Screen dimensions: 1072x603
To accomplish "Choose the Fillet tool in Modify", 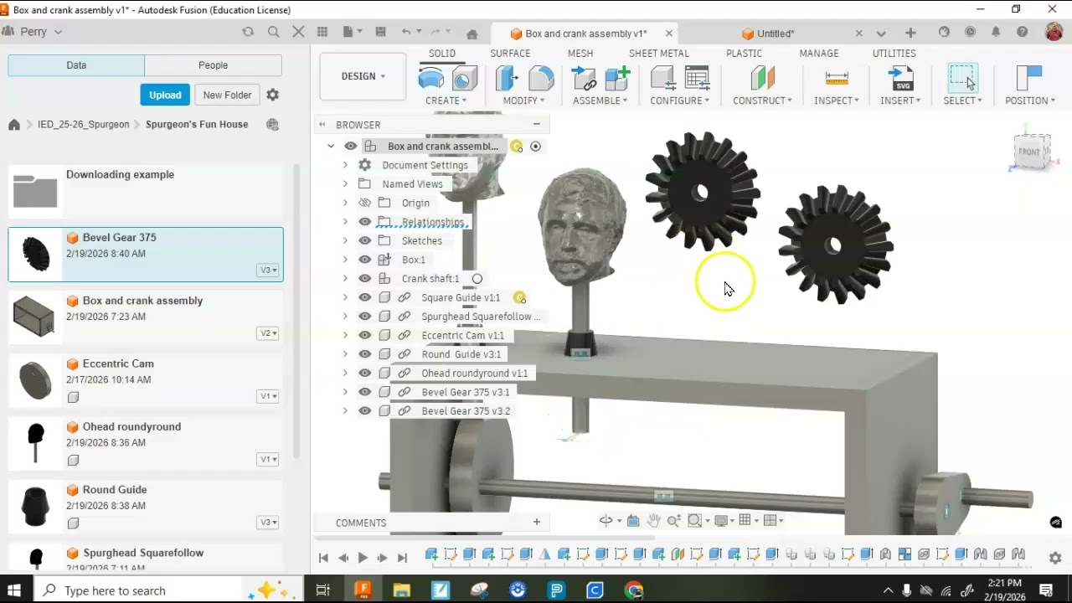I will point(541,78).
